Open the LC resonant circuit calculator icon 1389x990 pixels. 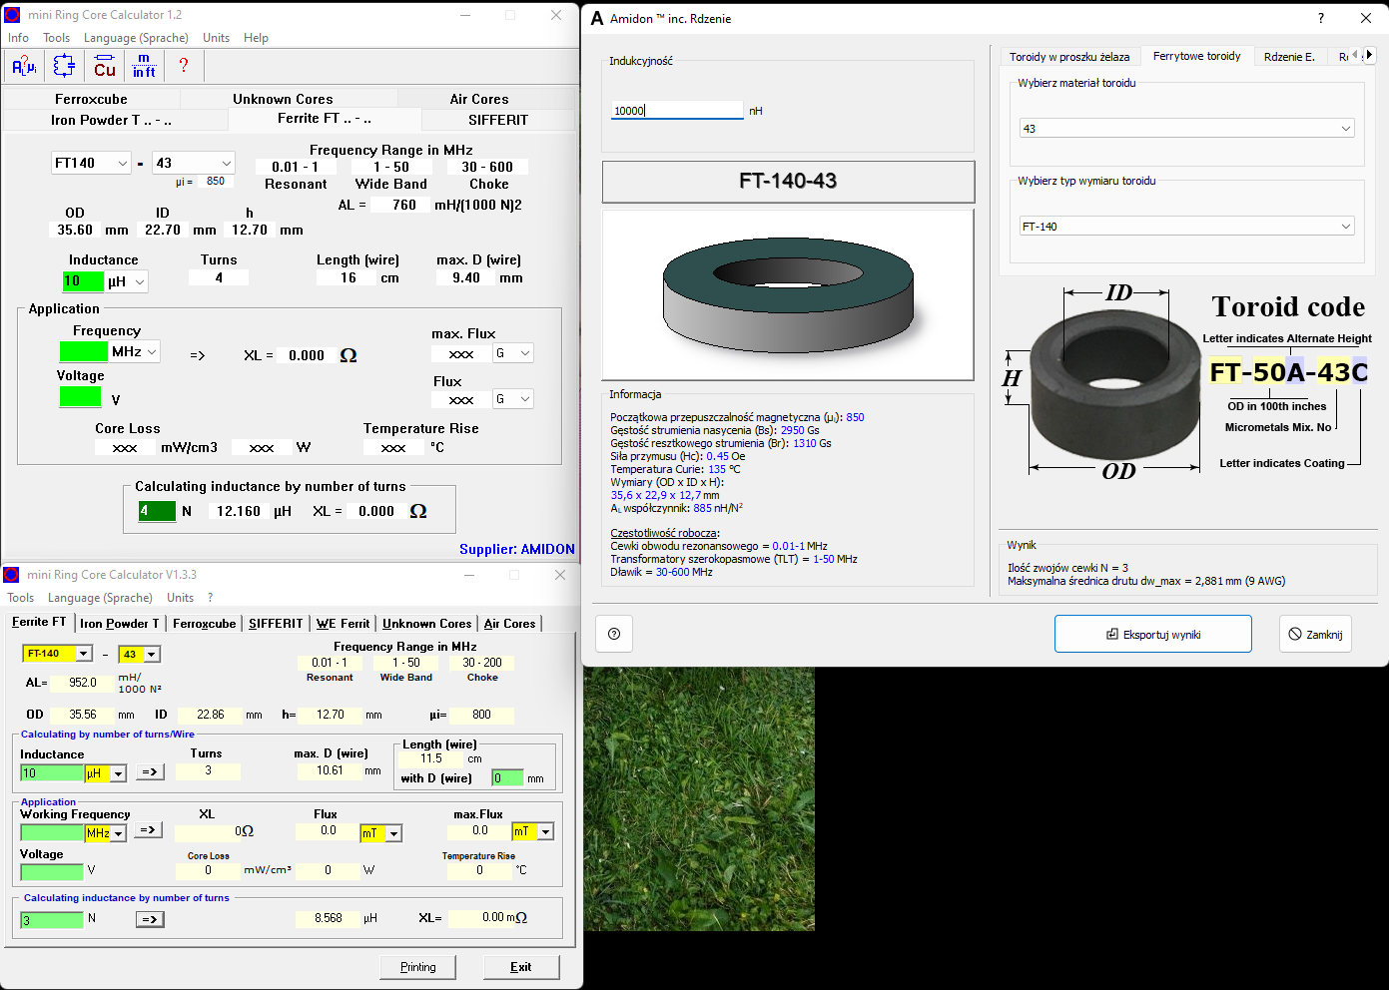tap(64, 67)
